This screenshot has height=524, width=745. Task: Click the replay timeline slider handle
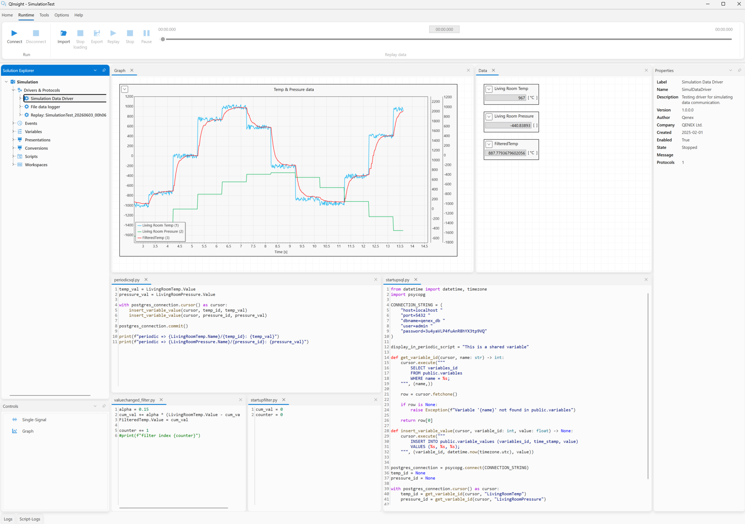click(x=163, y=39)
